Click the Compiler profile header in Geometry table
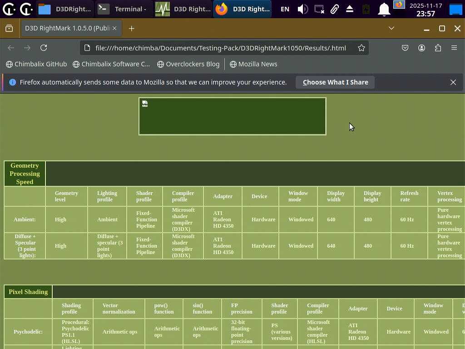The height and width of the screenshot is (349, 465). click(183, 196)
